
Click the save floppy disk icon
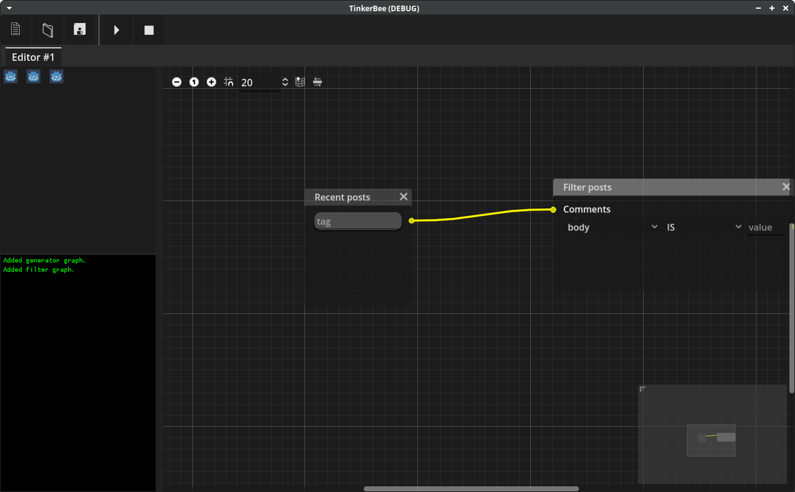79,30
